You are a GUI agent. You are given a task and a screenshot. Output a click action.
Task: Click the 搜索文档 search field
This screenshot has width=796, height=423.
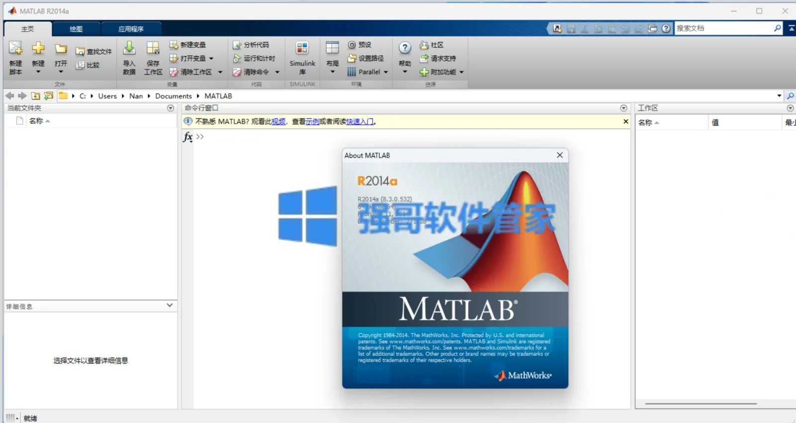coord(724,28)
